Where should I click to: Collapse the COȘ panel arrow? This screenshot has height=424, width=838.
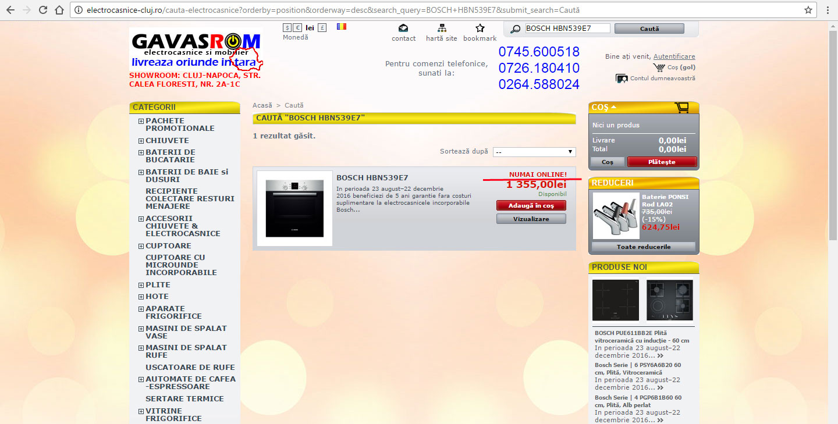tap(613, 107)
